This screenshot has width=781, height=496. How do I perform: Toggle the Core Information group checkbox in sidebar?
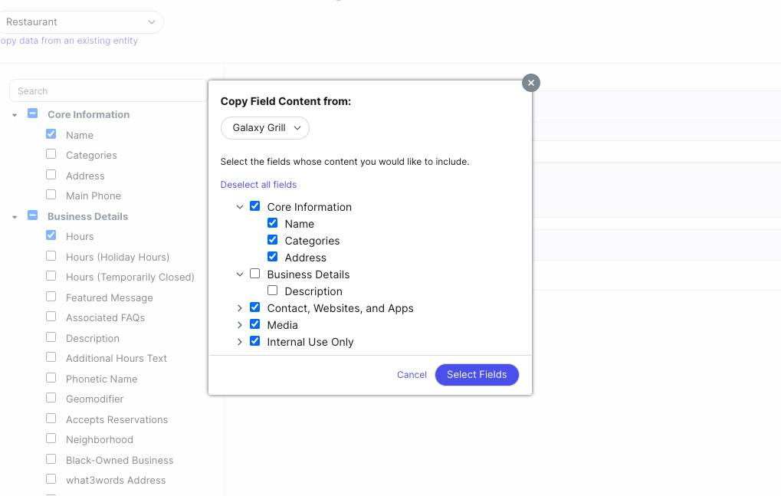32,112
